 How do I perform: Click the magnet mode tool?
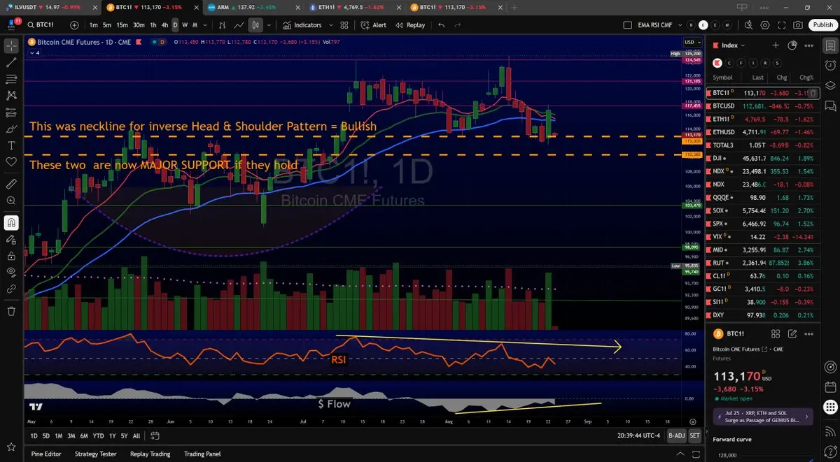point(11,223)
